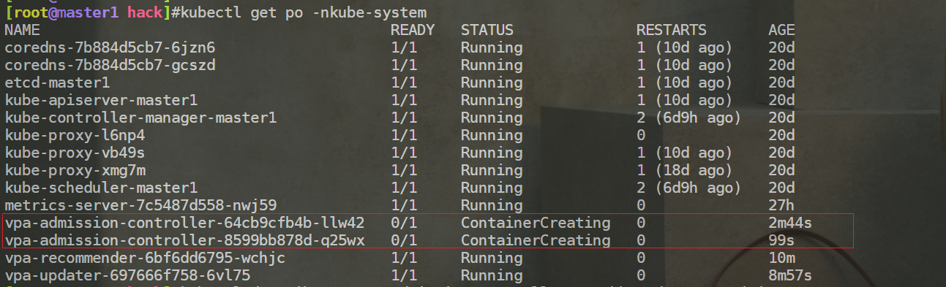
Task: Click the RESTARTS column header
Action: point(672,30)
